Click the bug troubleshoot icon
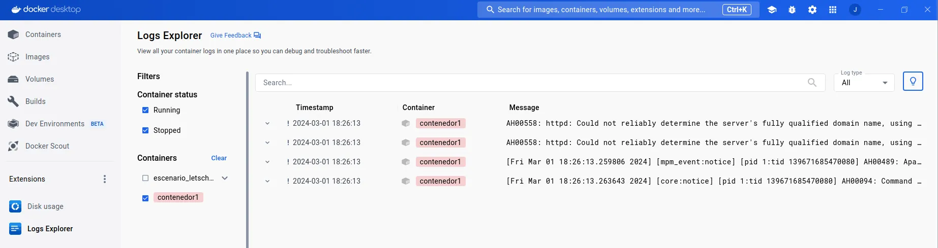 pos(792,10)
